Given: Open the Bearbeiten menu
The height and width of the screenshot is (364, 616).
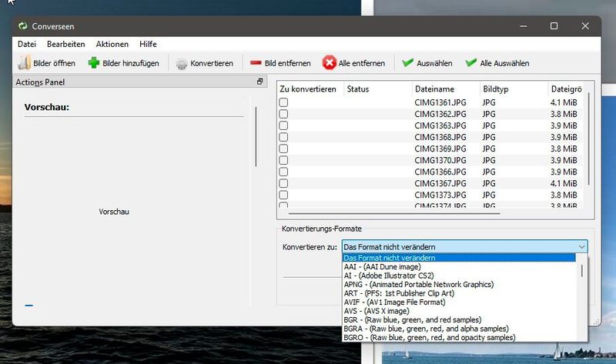Looking at the screenshot, I should tap(66, 44).
